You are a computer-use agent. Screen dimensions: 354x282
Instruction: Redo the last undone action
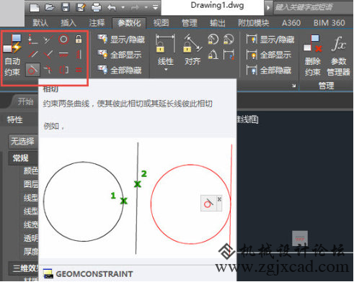pyautogui.click(x=135, y=8)
